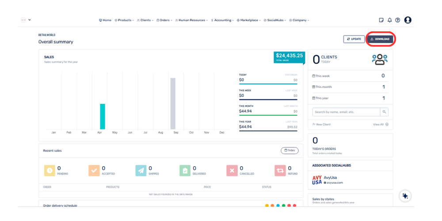Click the help question mark icon
The image size is (442, 221).
398,20
